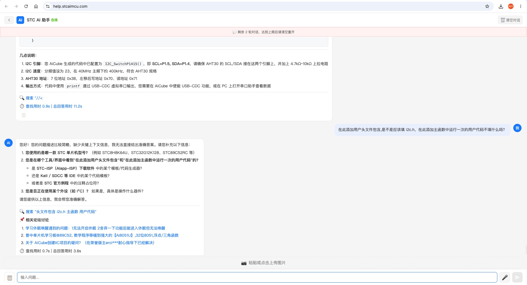Click the copy icon under first AI answer
This screenshot has height=285, width=527.
[x=24, y=115]
